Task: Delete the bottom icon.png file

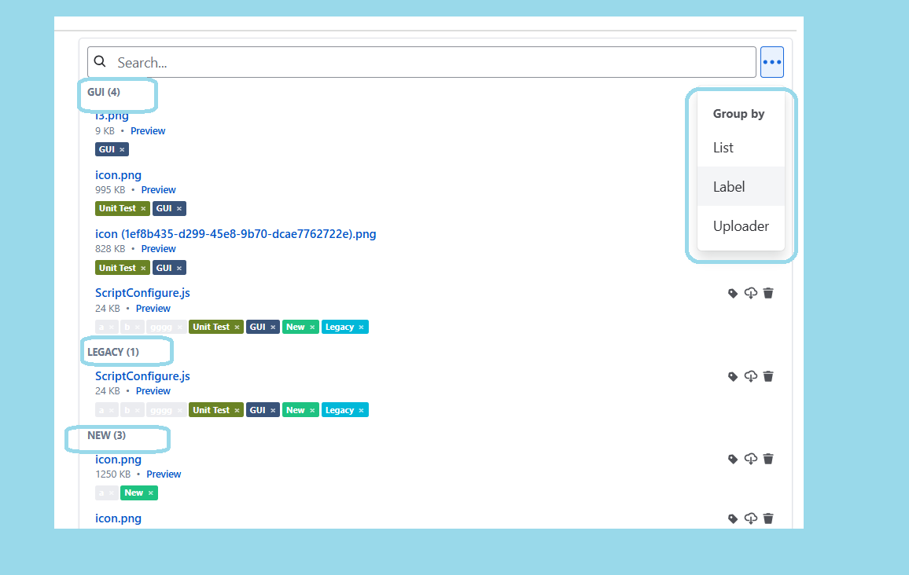Action: tap(768, 518)
